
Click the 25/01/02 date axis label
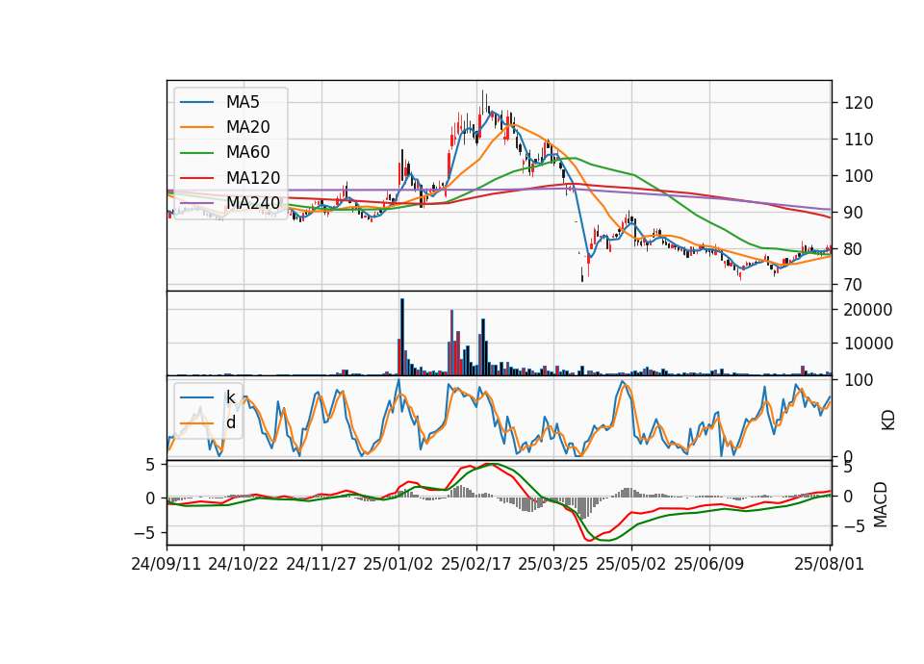tap(398, 564)
